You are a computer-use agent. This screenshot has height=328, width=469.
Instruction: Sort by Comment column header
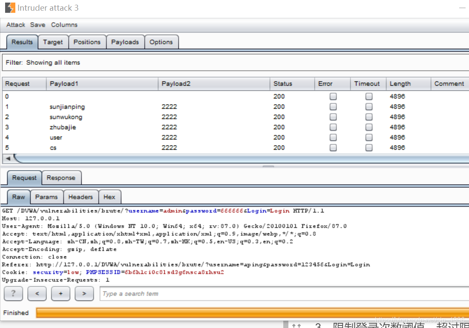click(450, 84)
